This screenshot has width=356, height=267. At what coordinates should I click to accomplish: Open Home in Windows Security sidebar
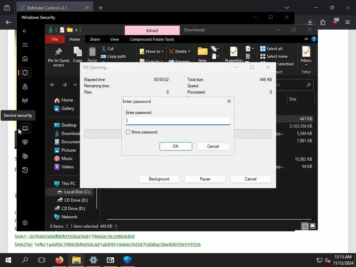pos(25,58)
